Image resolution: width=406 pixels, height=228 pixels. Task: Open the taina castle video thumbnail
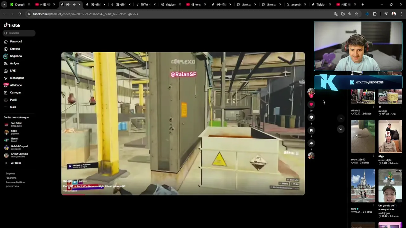[363, 186]
